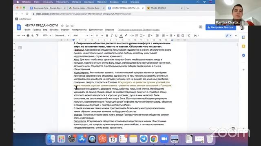Star the document НЕКТАР ПРЕДАННОСТИ
The width and height of the screenshot is (261, 146).
point(62,26)
